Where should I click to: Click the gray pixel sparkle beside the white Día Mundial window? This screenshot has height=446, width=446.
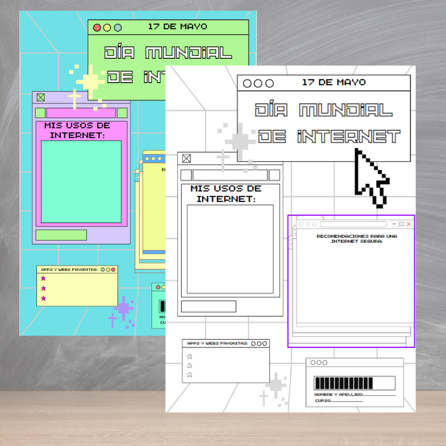pyautogui.click(x=240, y=141)
